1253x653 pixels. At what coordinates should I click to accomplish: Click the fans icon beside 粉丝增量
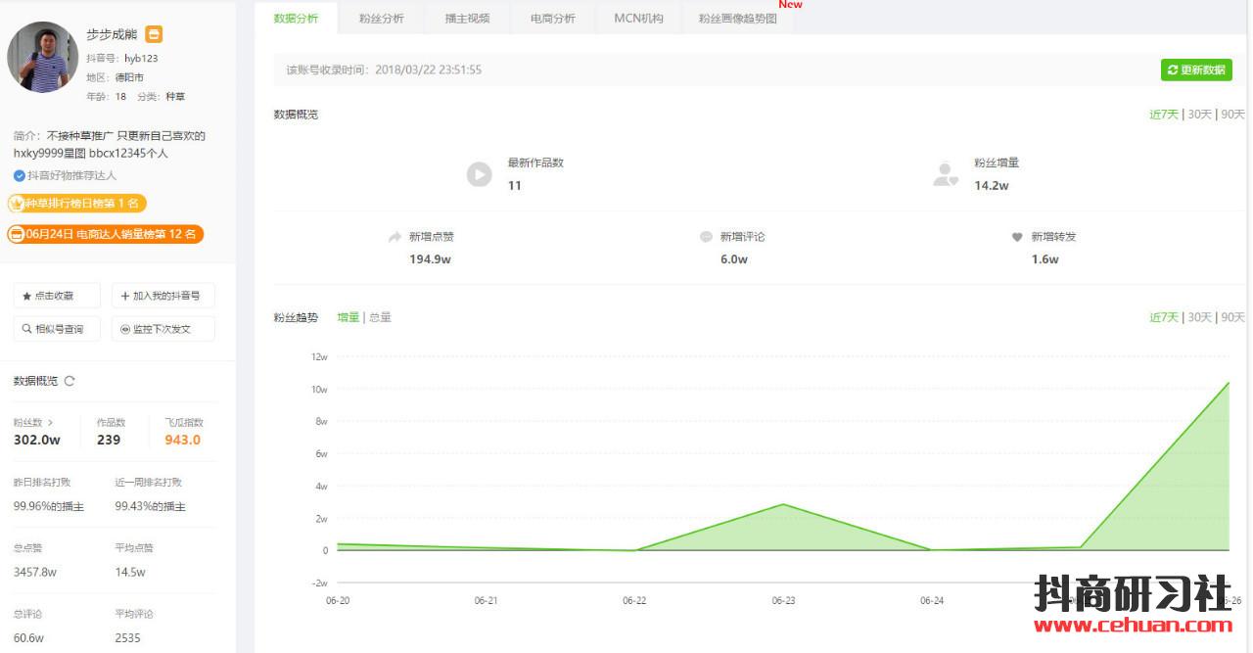point(945,174)
